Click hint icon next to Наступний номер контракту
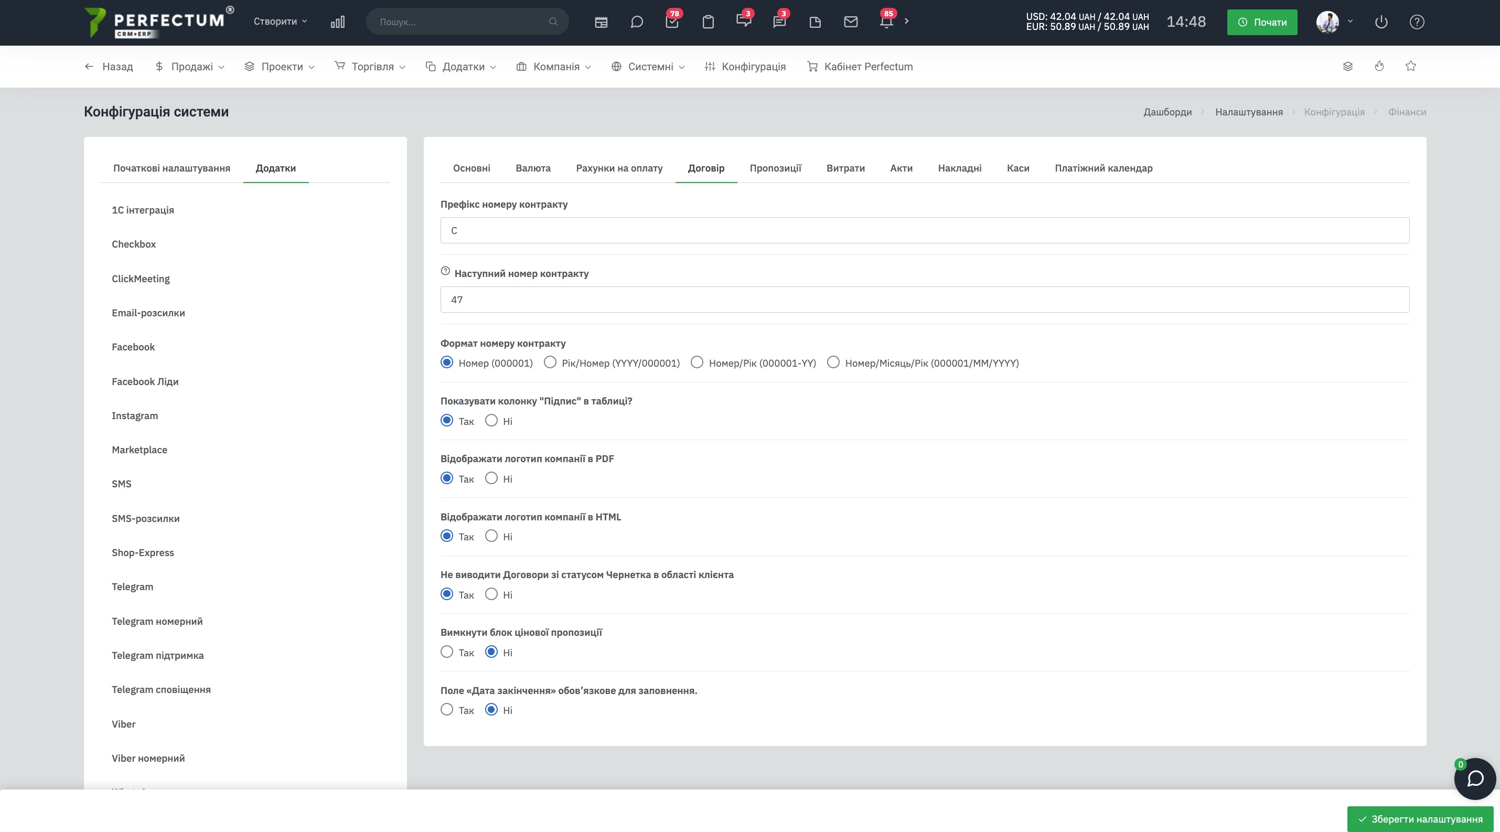The image size is (1500, 832). coord(445,271)
